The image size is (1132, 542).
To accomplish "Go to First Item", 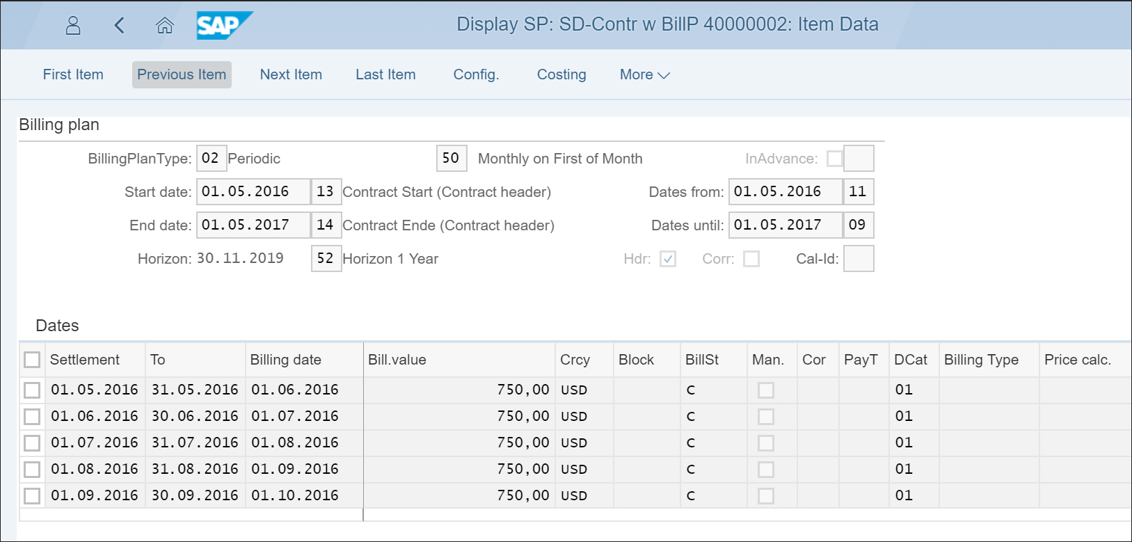I will [x=73, y=74].
